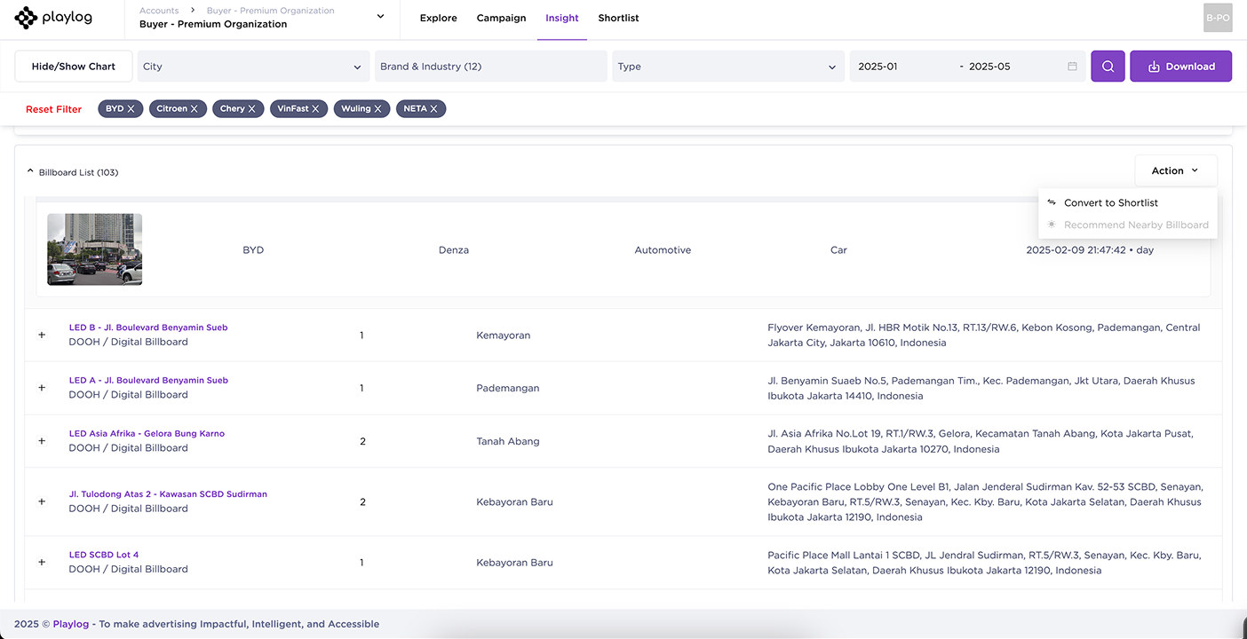
Task: Open the date range calendar icon
Action: (x=1072, y=67)
